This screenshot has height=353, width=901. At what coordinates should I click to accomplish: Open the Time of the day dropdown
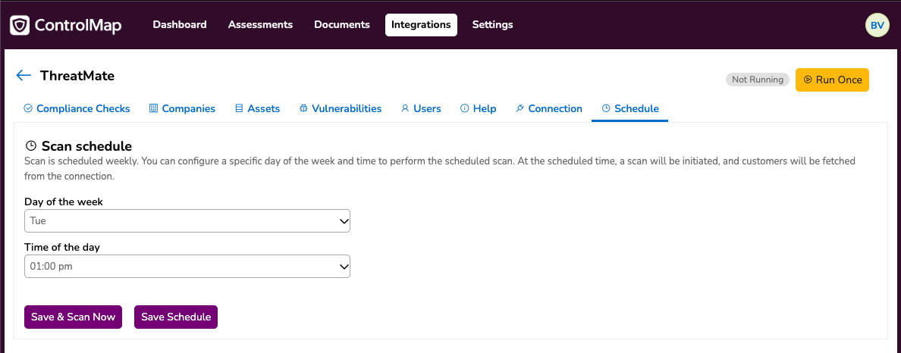[x=187, y=267]
